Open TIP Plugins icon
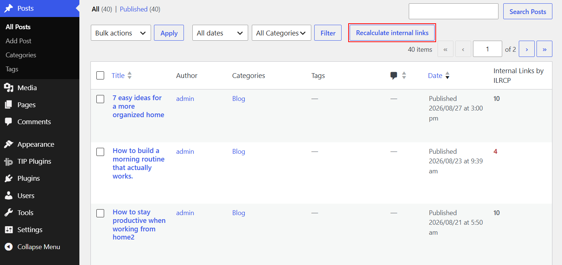Image resolution: width=562 pixels, height=265 pixels. (8, 161)
